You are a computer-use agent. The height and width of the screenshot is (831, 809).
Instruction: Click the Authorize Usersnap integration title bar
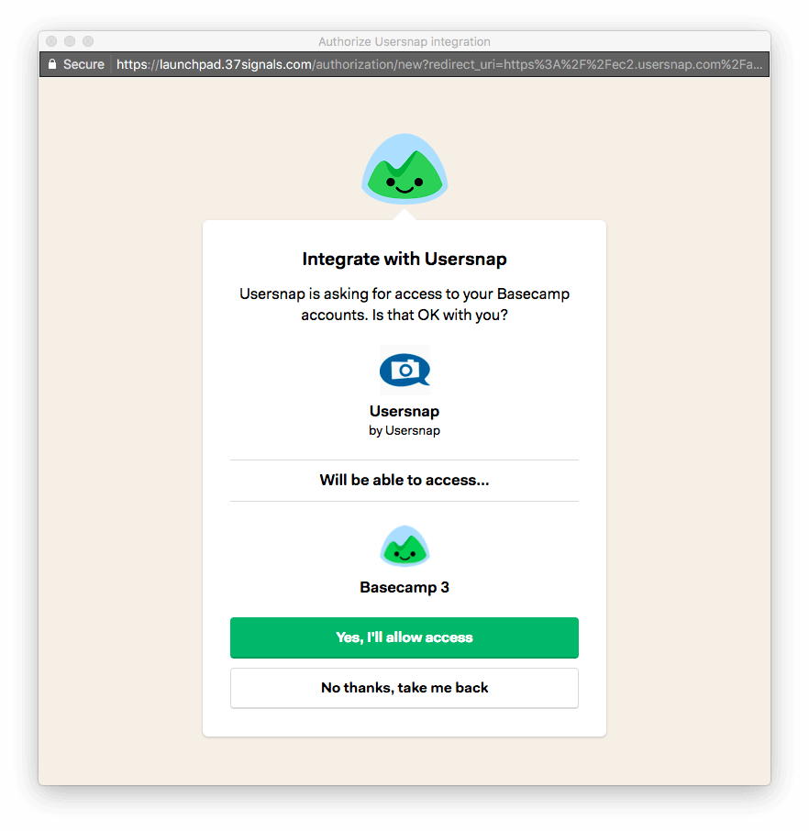(x=404, y=41)
